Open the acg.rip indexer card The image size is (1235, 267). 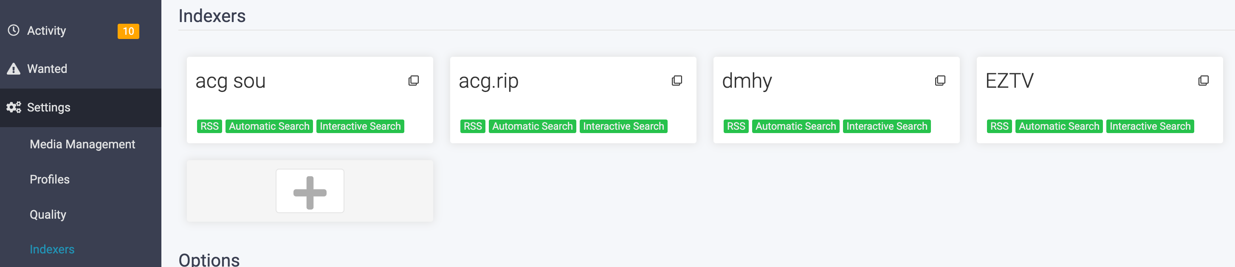point(573,100)
